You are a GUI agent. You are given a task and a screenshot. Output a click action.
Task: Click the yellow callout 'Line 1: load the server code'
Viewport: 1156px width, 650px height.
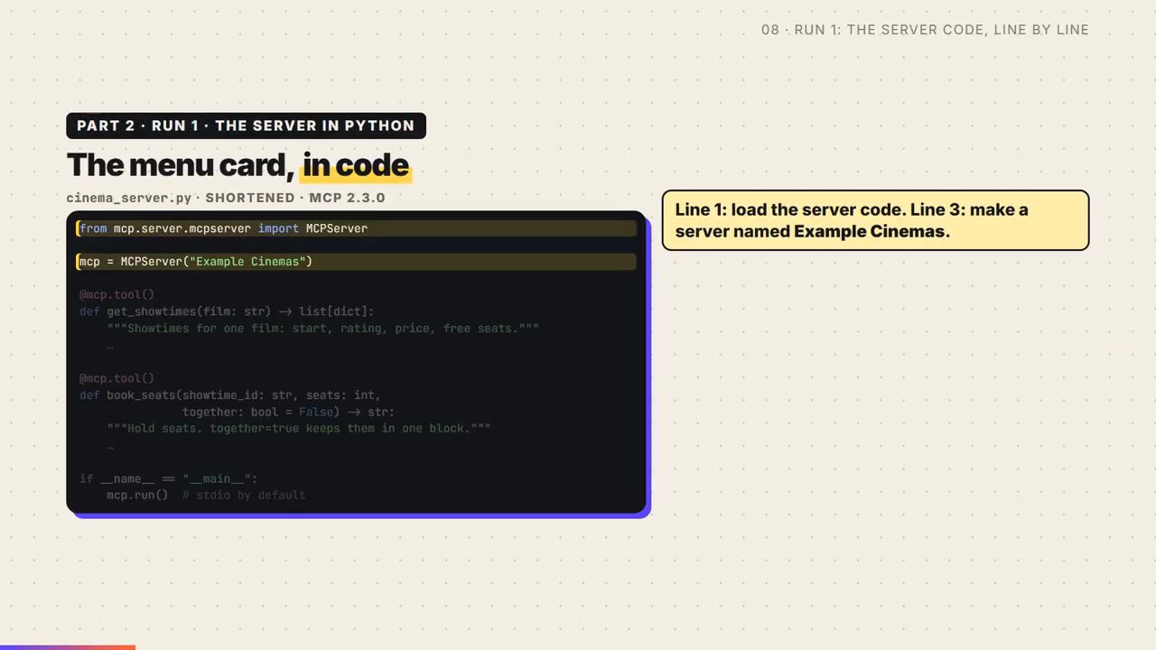tap(875, 220)
